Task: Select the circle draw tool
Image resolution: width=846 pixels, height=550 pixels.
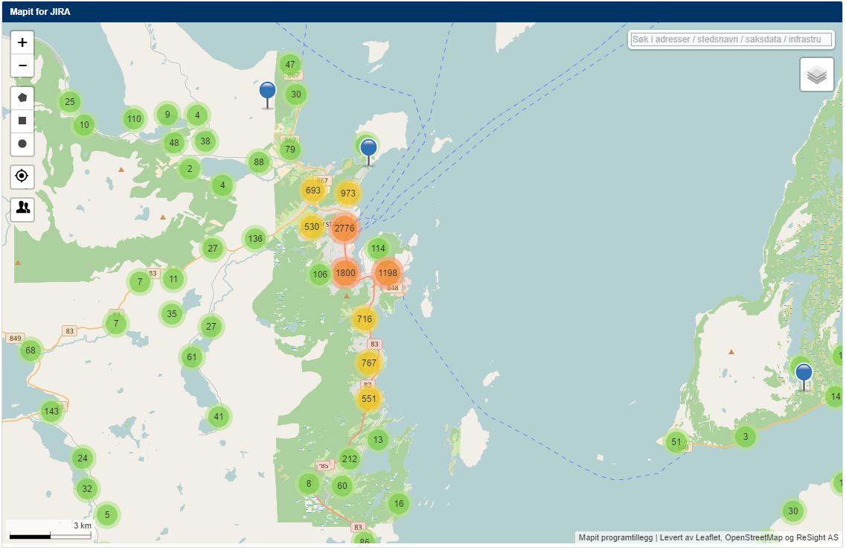Action: tap(22, 144)
